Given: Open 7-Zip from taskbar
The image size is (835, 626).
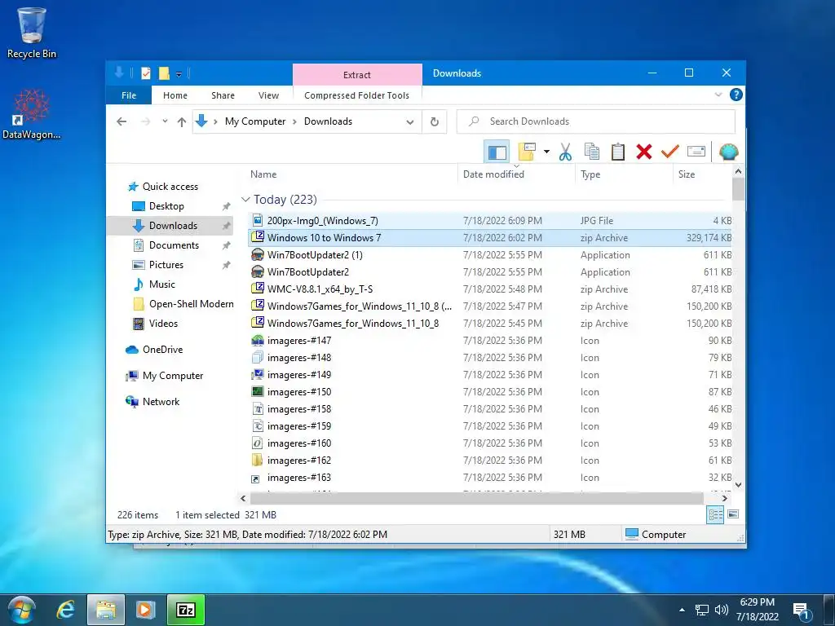Looking at the screenshot, I should tap(186, 610).
